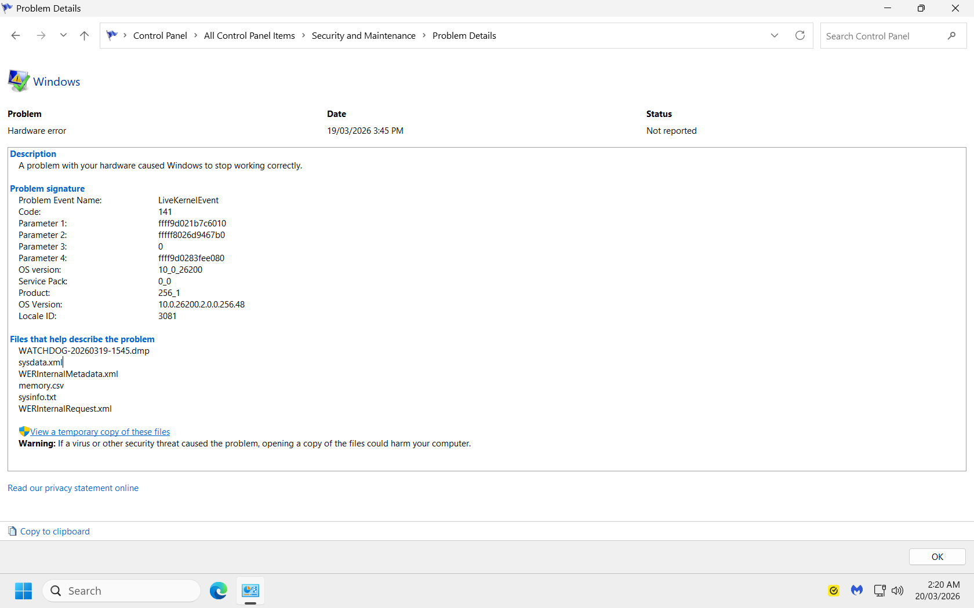Click Locale ID value 3081

pyautogui.click(x=168, y=316)
